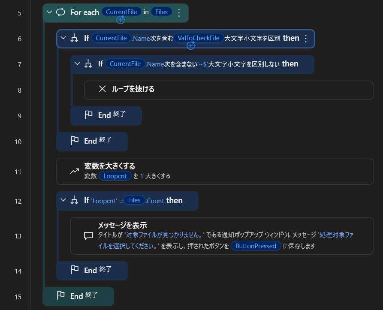383x310 pixels.
Task: Click the increase variable arrow icon
Action: point(75,171)
